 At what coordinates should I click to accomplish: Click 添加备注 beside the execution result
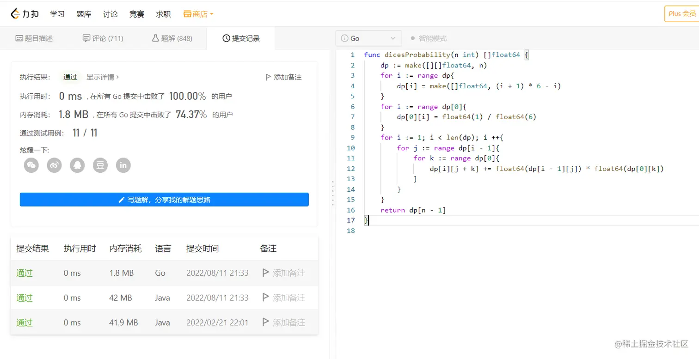[283, 77]
